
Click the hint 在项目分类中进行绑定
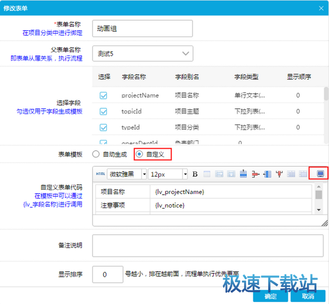click(53, 33)
